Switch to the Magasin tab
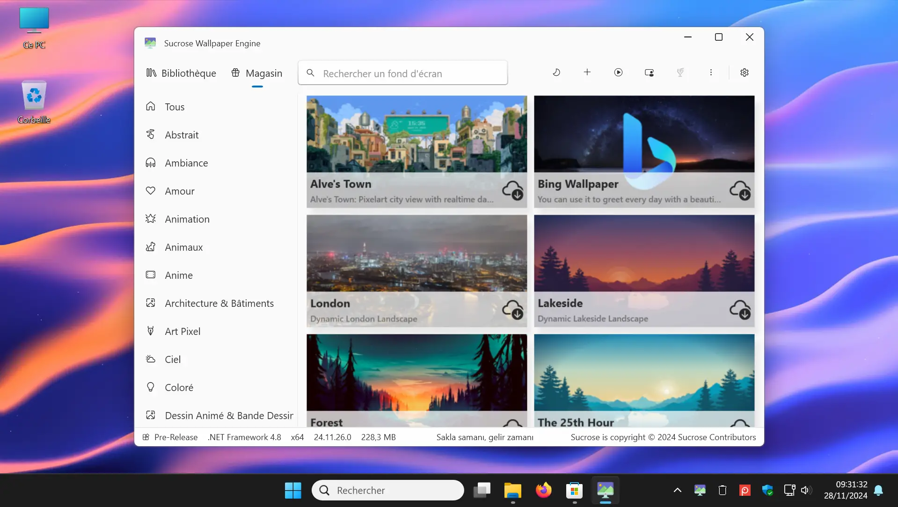Image resolution: width=898 pixels, height=507 pixels. coord(257,73)
